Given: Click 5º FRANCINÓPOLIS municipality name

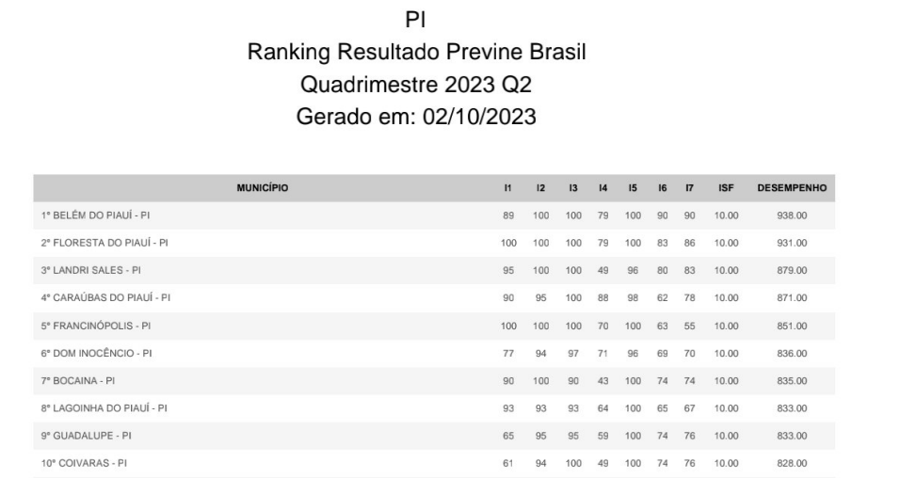Looking at the screenshot, I should (x=96, y=326).
